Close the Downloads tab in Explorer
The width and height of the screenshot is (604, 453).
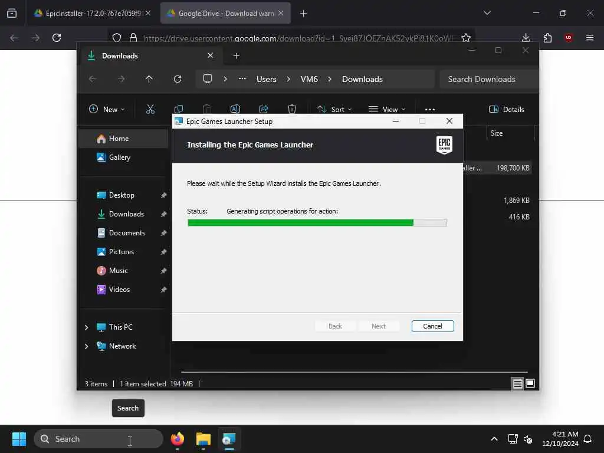point(211,55)
